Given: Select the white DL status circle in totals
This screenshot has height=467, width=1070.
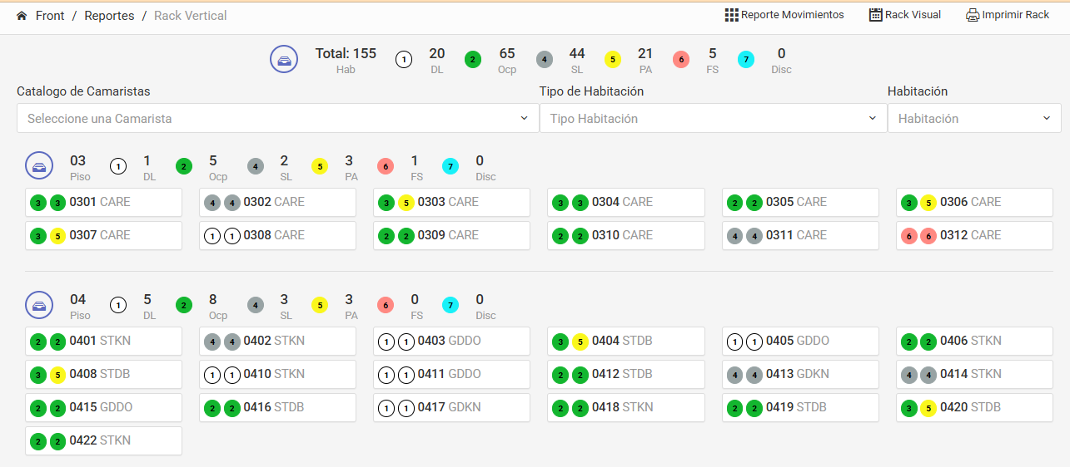Looking at the screenshot, I should (404, 60).
